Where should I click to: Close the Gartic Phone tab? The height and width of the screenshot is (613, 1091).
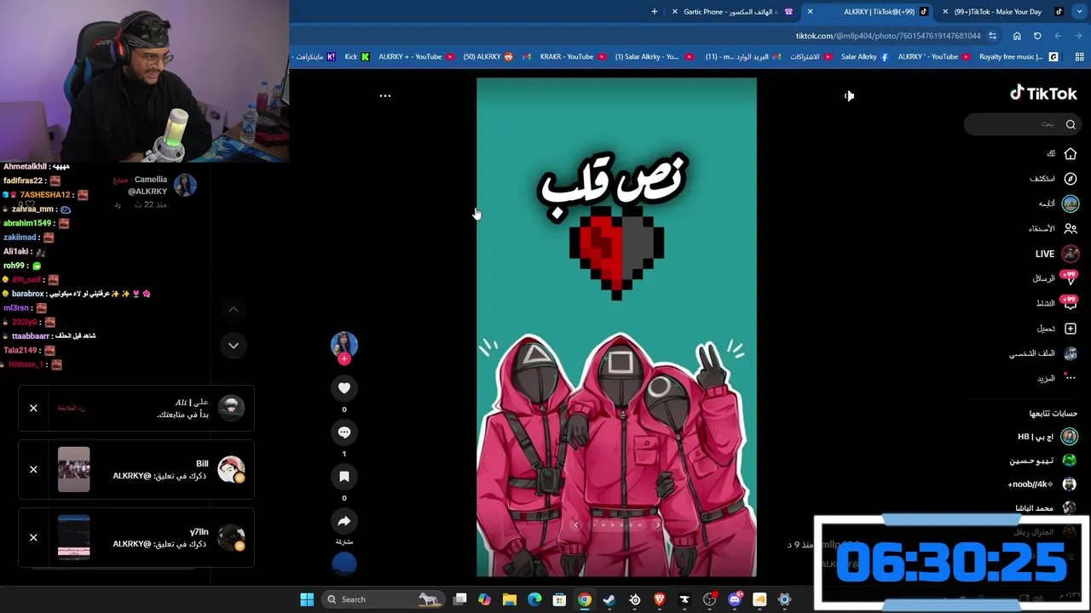pos(675,12)
